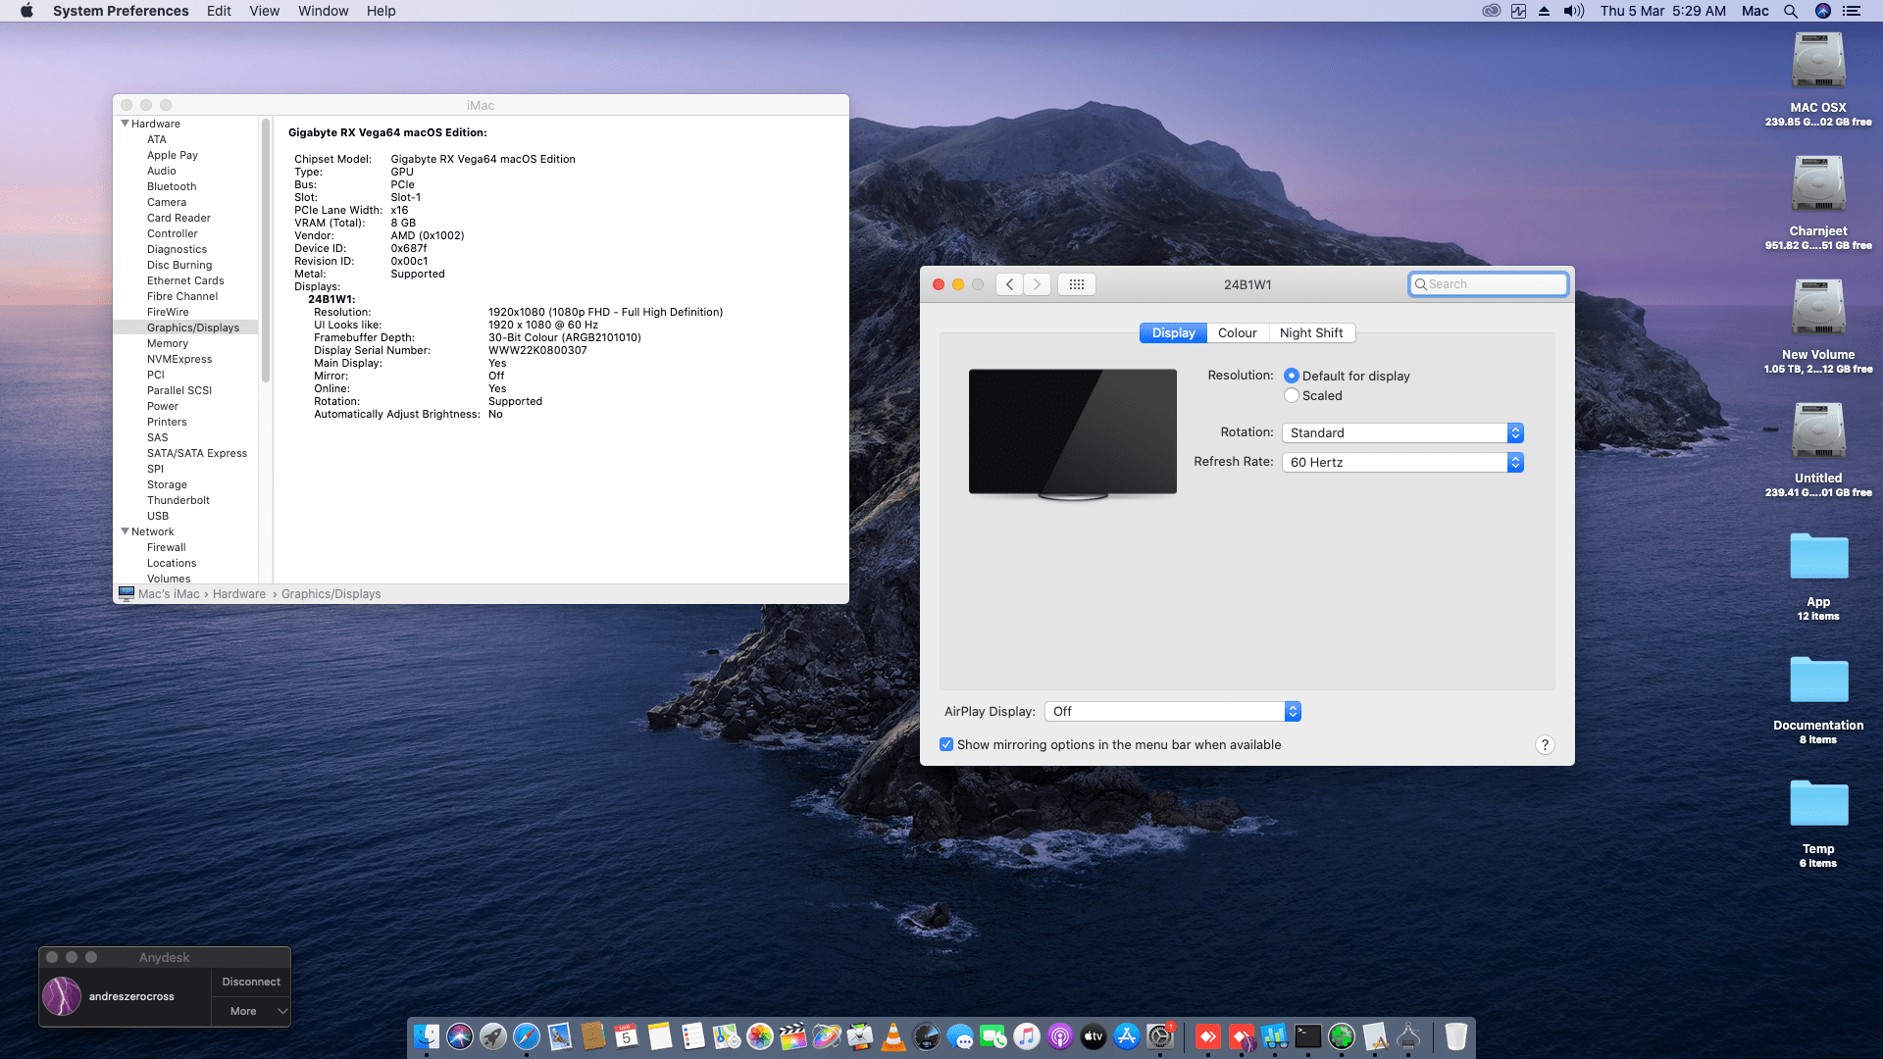Open Safari from the dock
1883x1059 pixels.
click(x=527, y=1036)
